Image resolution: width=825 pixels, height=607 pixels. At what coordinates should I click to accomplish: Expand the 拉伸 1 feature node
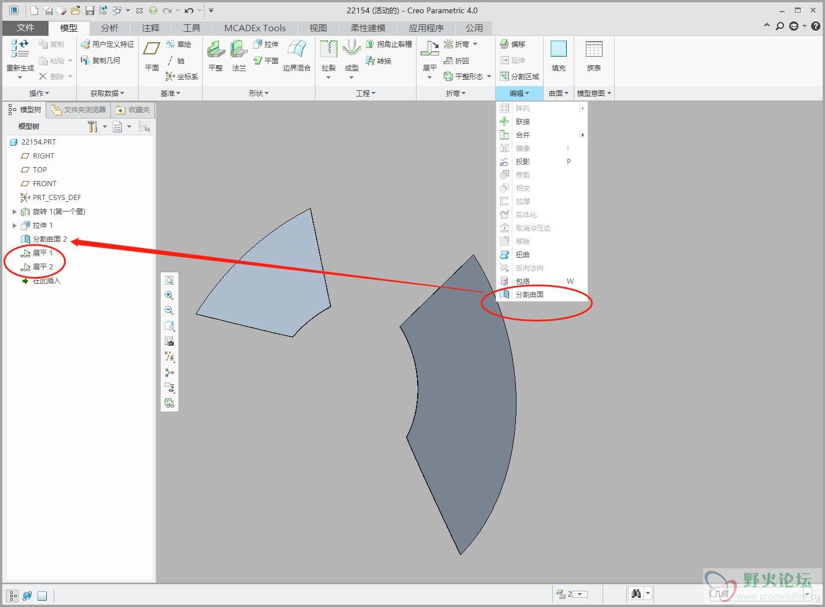[14, 225]
